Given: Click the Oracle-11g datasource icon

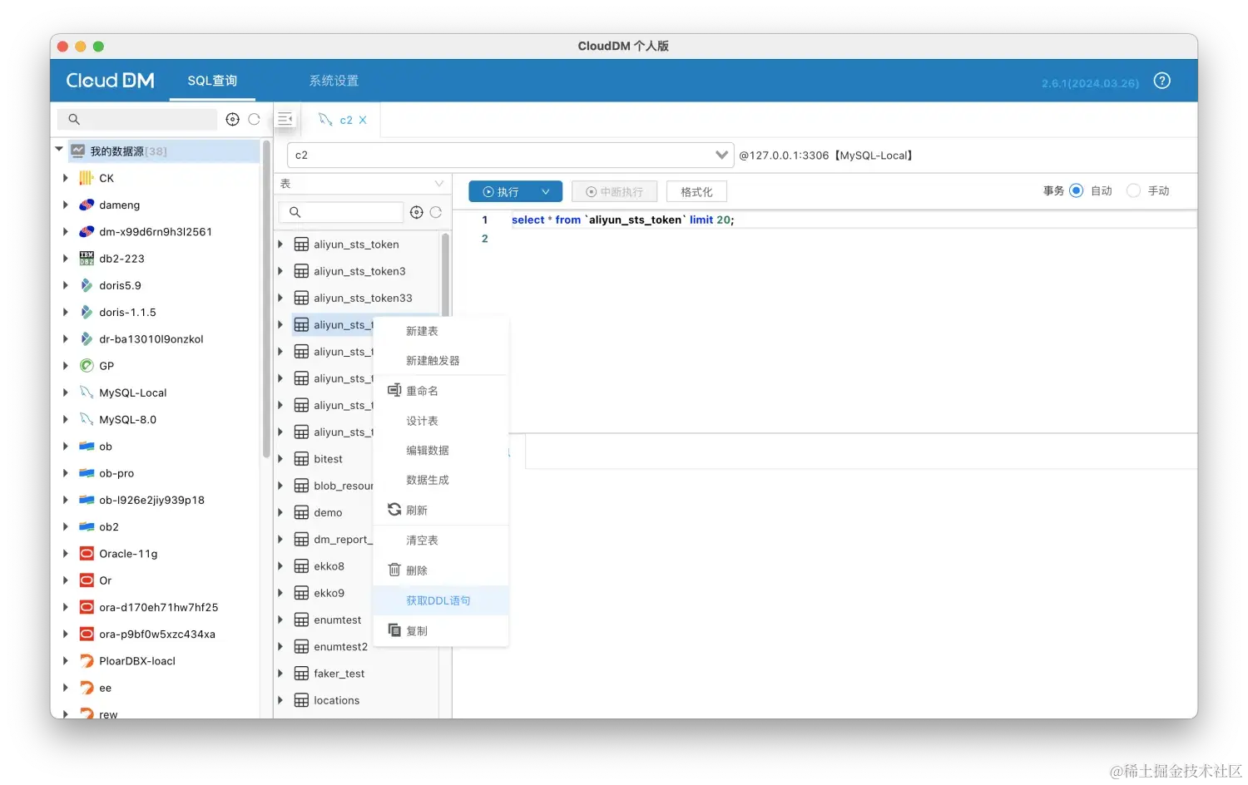Looking at the screenshot, I should click(x=87, y=554).
